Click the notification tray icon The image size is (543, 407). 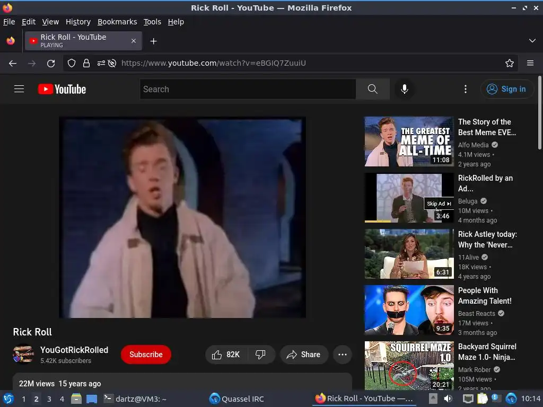point(496,399)
